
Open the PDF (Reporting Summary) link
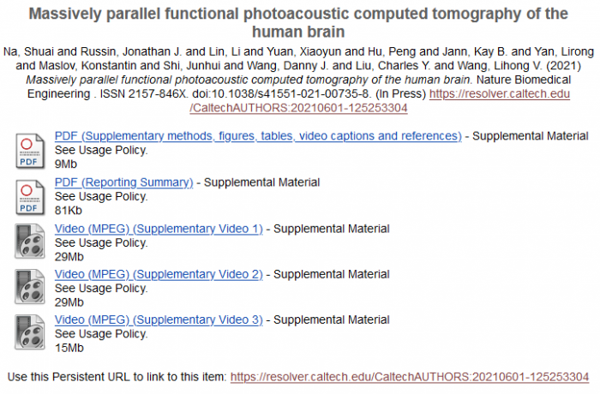pos(123,182)
